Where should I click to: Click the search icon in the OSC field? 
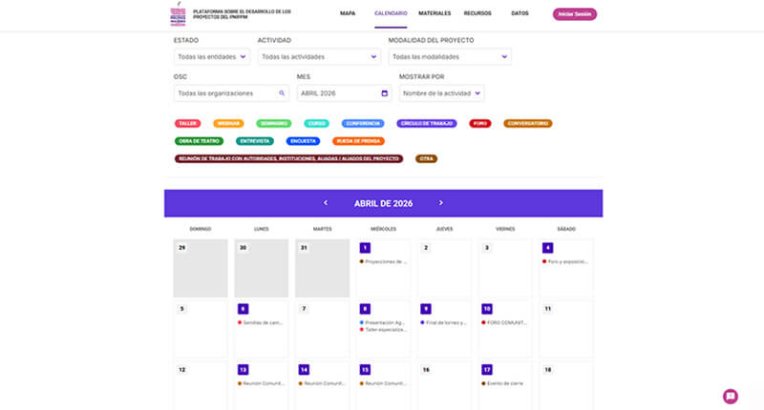click(x=282, y=93)
